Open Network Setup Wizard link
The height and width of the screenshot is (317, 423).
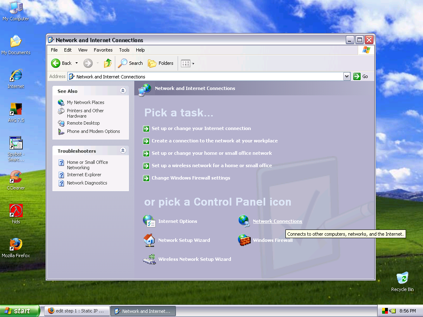184,240
